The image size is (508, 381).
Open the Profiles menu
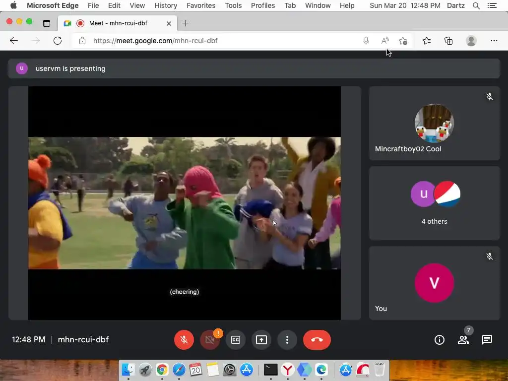point(263,5)
